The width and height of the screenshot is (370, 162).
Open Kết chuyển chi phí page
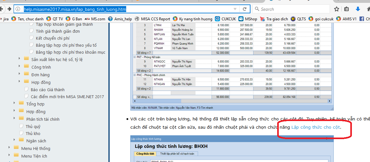pyautogui.click(x=53, y=38)
